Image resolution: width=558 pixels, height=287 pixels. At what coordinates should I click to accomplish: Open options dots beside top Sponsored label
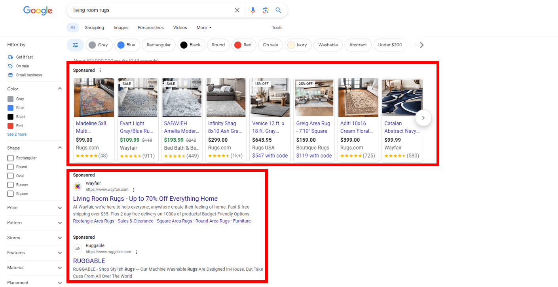click(100, 70)
